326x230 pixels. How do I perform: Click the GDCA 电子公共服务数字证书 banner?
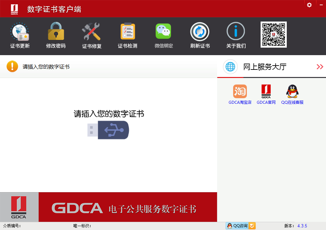[128, 207]
